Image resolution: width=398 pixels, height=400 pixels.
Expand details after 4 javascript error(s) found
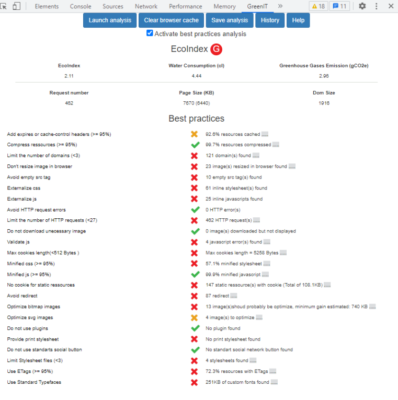[267, 242]
